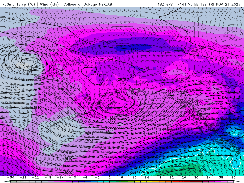The height and width of the screenshot is (183, 244).
Task: Click the '18Z GFS' model run label
Action: pyautogui.click(x=165, y=4)
